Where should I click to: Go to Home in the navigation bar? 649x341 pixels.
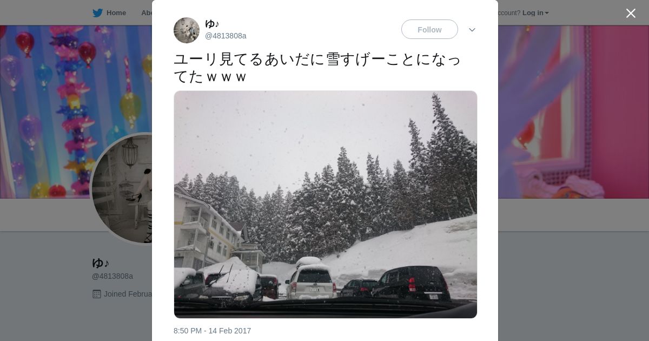(x=116, y=13)
